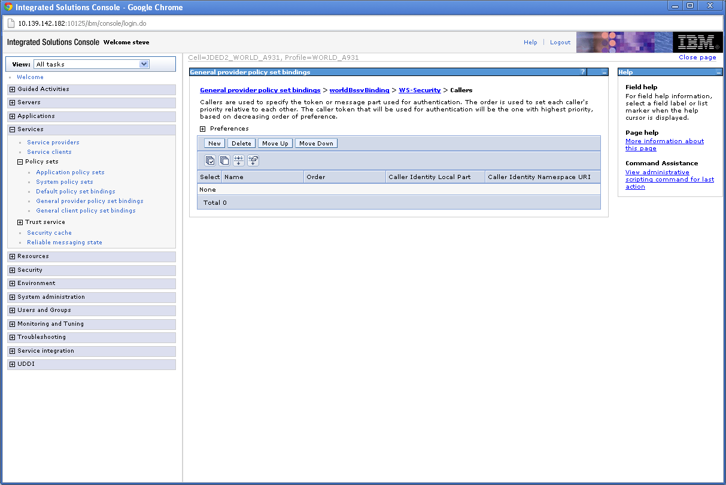Open the Welcome navigation link
726x485 pixels.
(30, 77)
